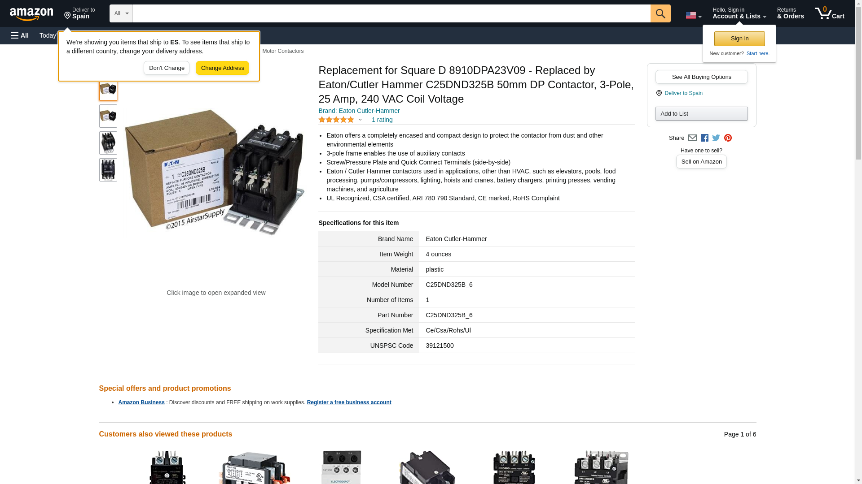Expand the search category All dropdown

point(121,13)
